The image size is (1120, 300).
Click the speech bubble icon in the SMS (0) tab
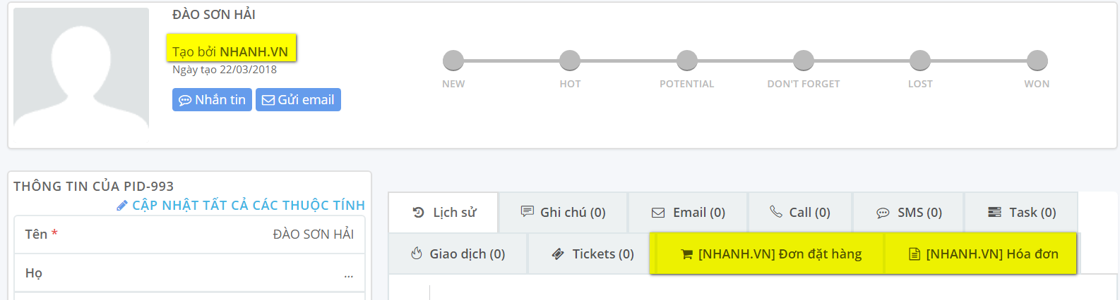(883, 213)
